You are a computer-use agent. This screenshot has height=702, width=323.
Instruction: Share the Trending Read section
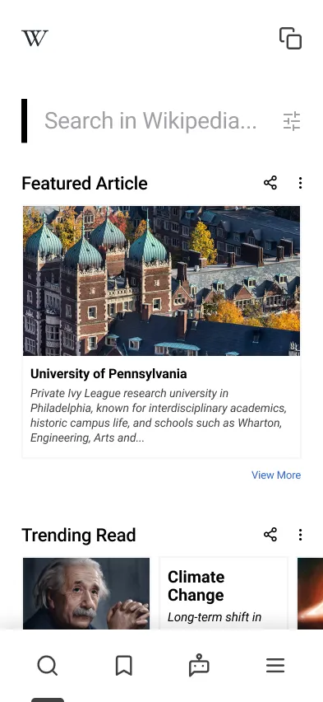click(270, 534)
